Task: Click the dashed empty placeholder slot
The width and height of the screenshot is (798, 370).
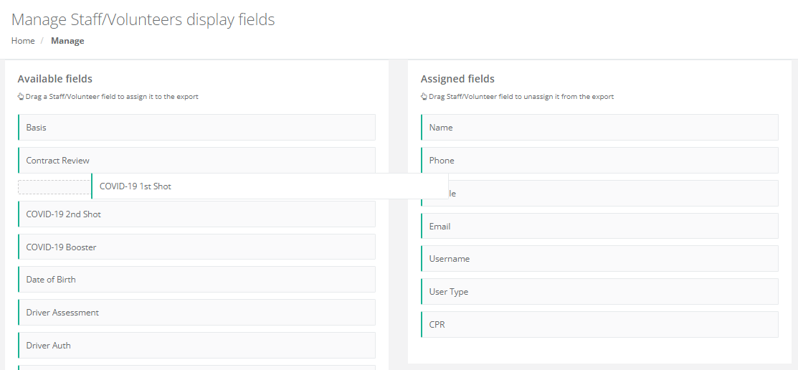Action: tap(54, 186)
